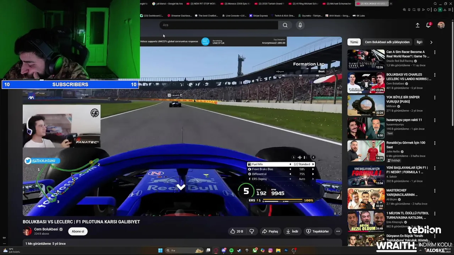The image size is (454, 255).
Task: Open options for YENİ BAŞLAYANLAR İÇİN F1 video
Action: (x=435, y=168)
